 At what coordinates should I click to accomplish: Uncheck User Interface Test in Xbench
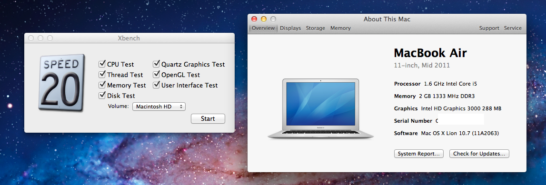[156, 85]
